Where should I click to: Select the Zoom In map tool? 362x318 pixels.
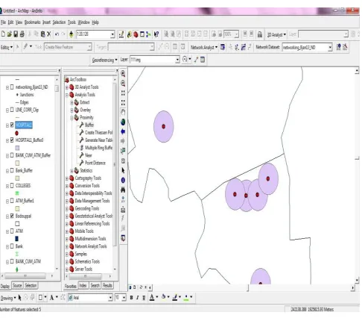coord(123,73)
